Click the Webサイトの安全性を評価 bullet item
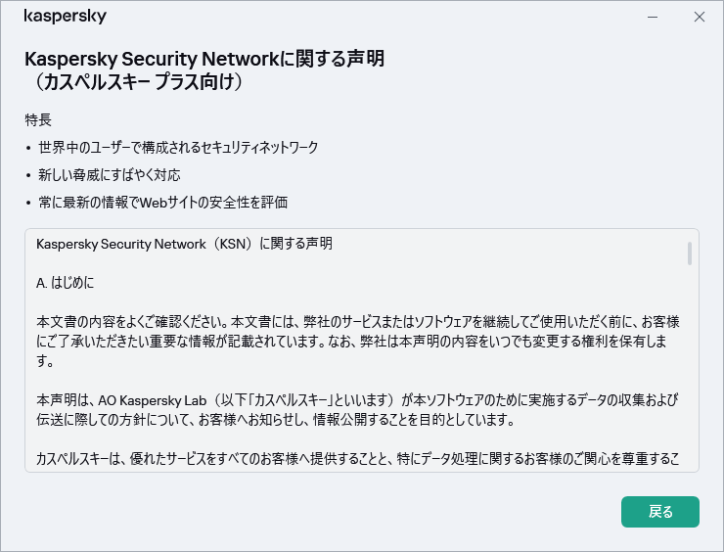The image size is (724, 552). pyautogui.click(x=162, y=202)
